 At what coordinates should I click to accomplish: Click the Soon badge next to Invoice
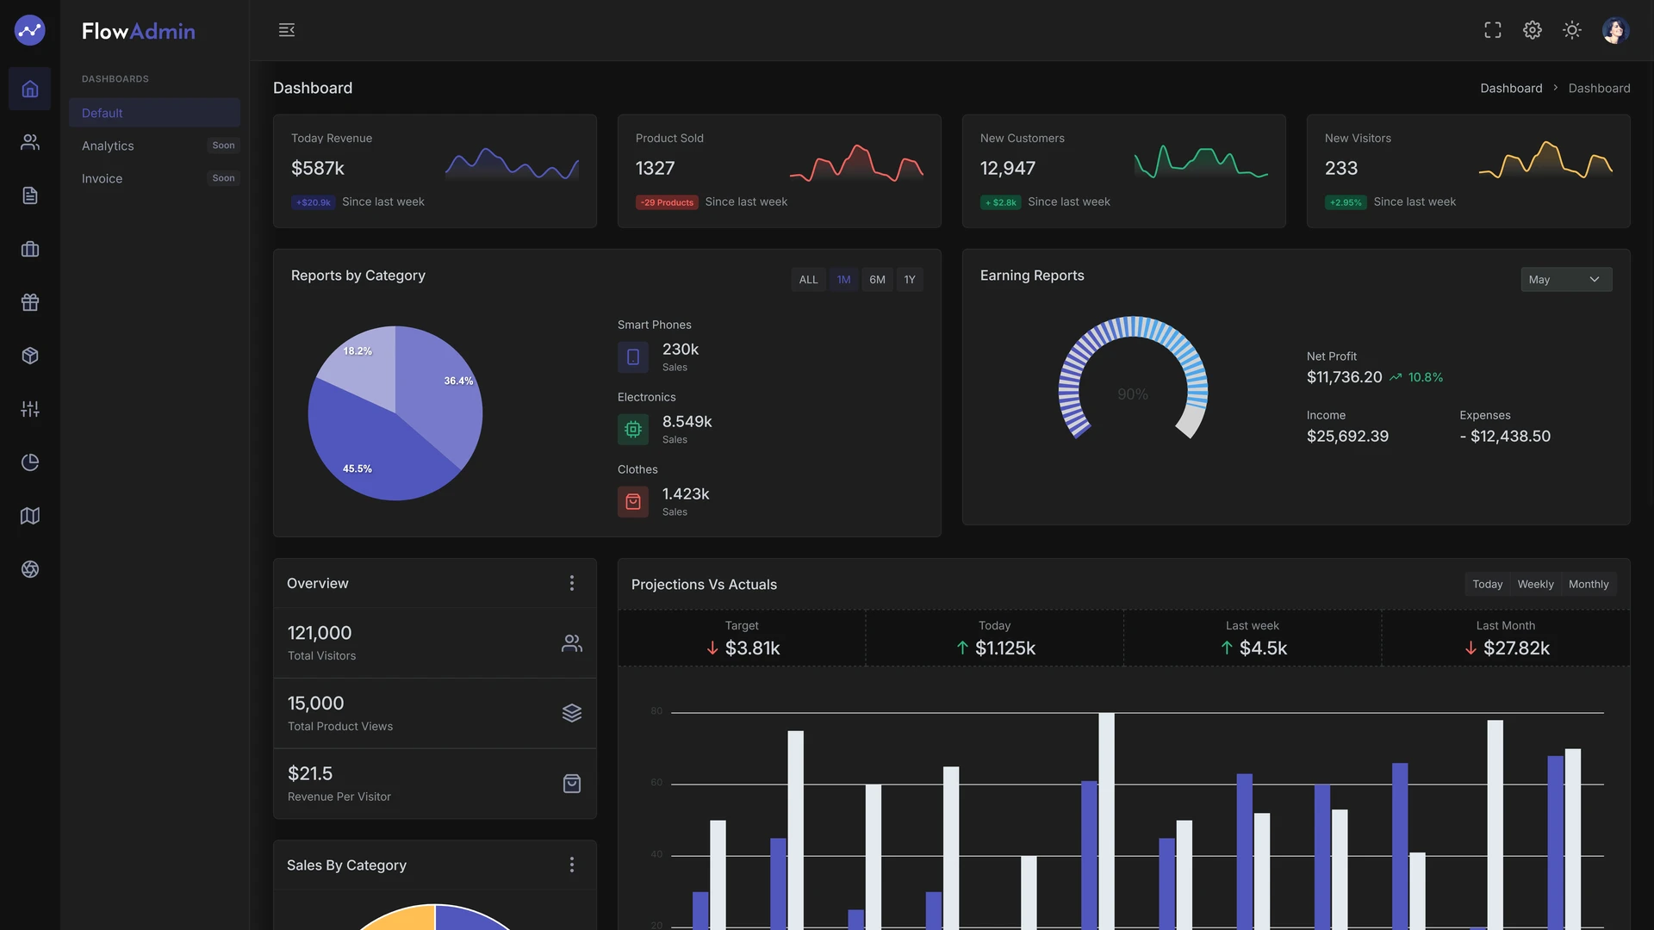point(223,178)
